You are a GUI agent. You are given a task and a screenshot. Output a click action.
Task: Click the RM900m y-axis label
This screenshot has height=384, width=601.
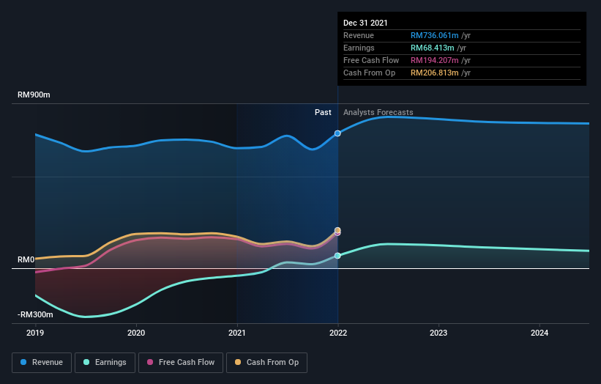coord(34,95)
